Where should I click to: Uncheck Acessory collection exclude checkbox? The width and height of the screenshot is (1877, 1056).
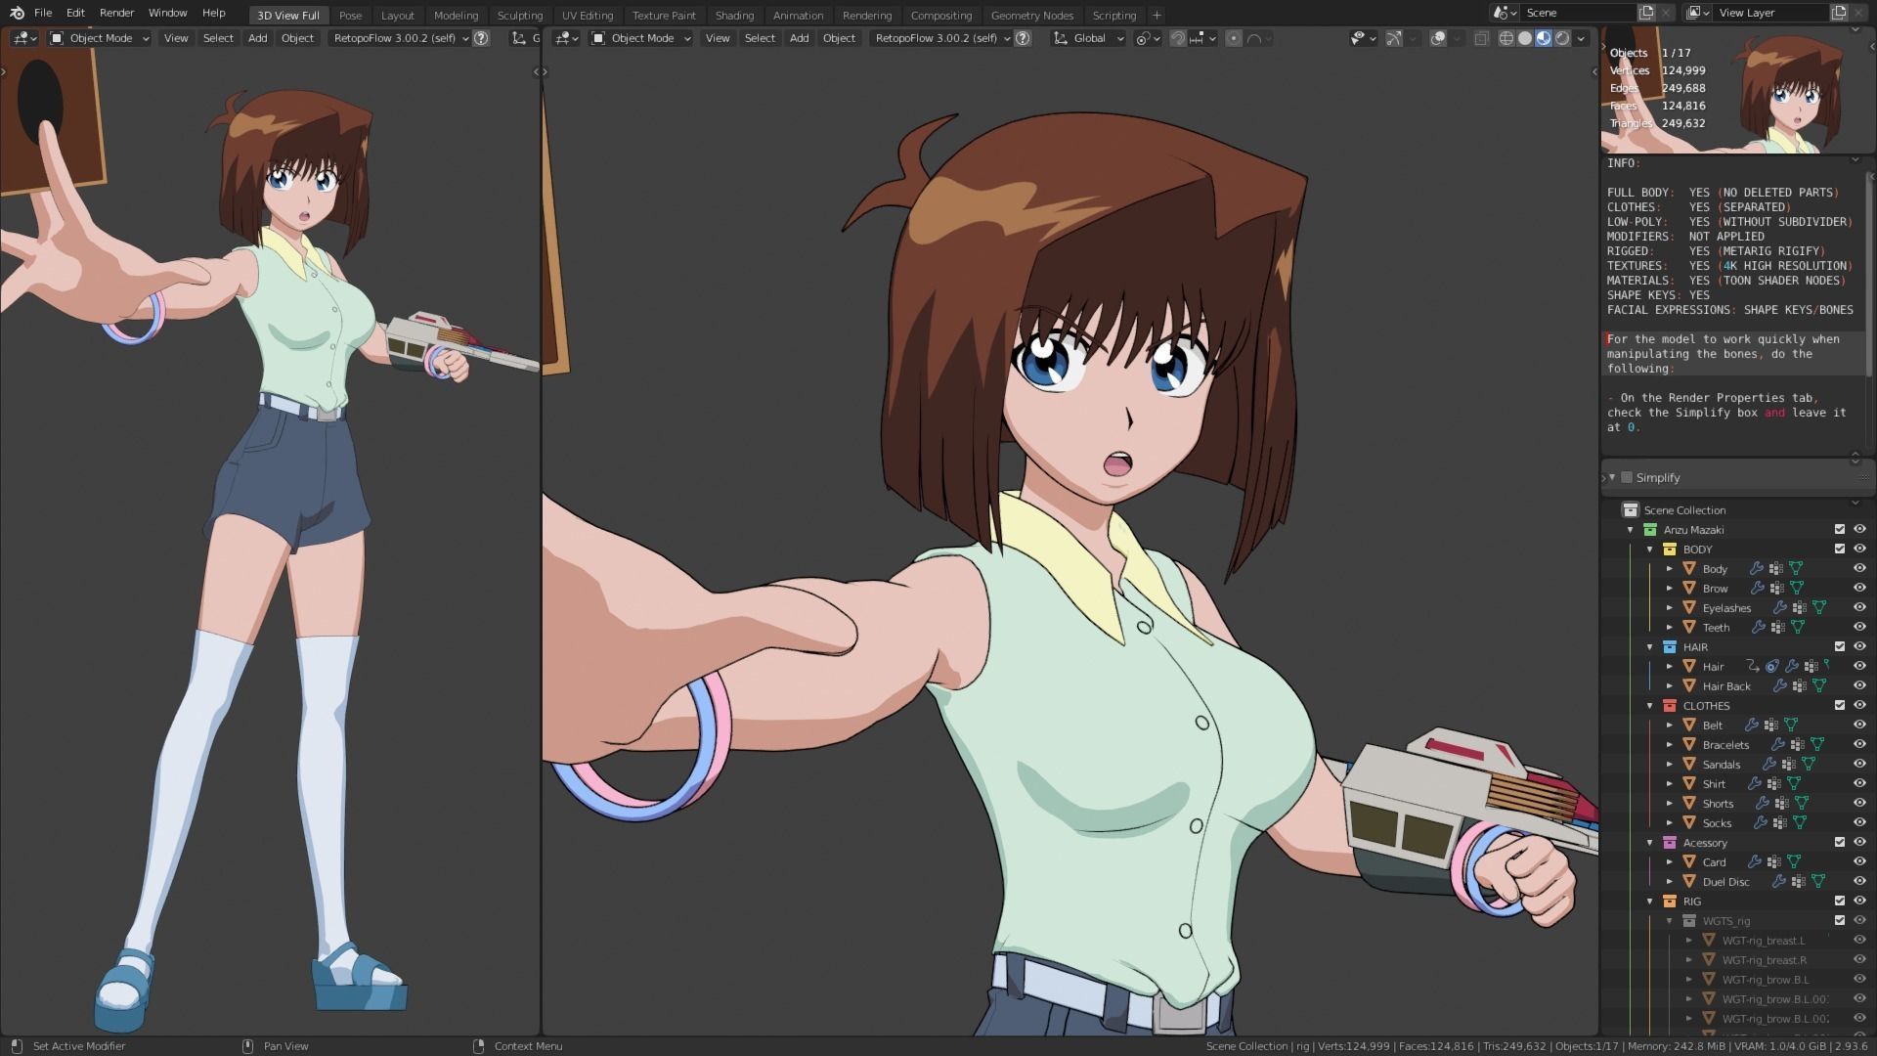[x=1840, y=843]
